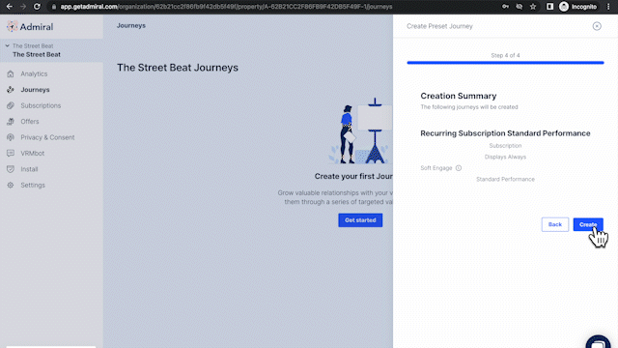This screenshot has height=348, width=618.
Task: Click the Step 4 of 4 progress bar
Action: [505, 62]
